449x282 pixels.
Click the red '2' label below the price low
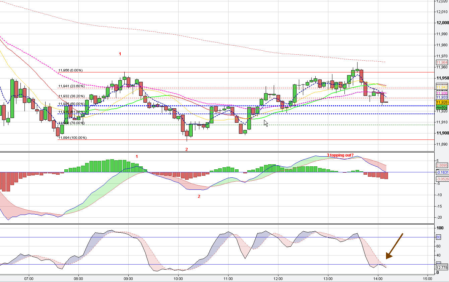pyautogui.click(x=187, y=149)
